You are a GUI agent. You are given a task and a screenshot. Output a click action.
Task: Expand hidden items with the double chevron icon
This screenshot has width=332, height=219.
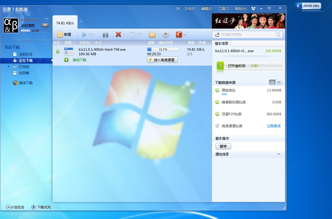[x=178, y=8]
